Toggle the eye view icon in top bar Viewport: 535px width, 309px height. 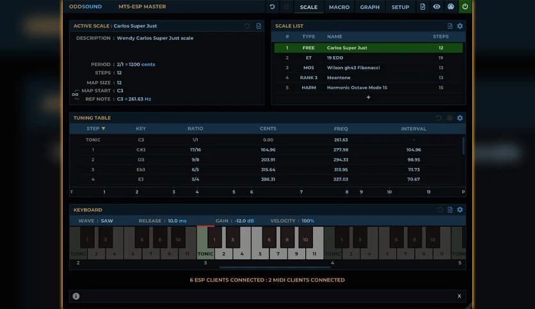[436, 7]
